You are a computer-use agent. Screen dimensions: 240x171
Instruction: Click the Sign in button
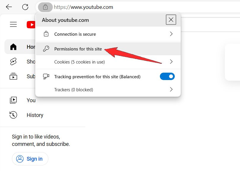(30, 159)
